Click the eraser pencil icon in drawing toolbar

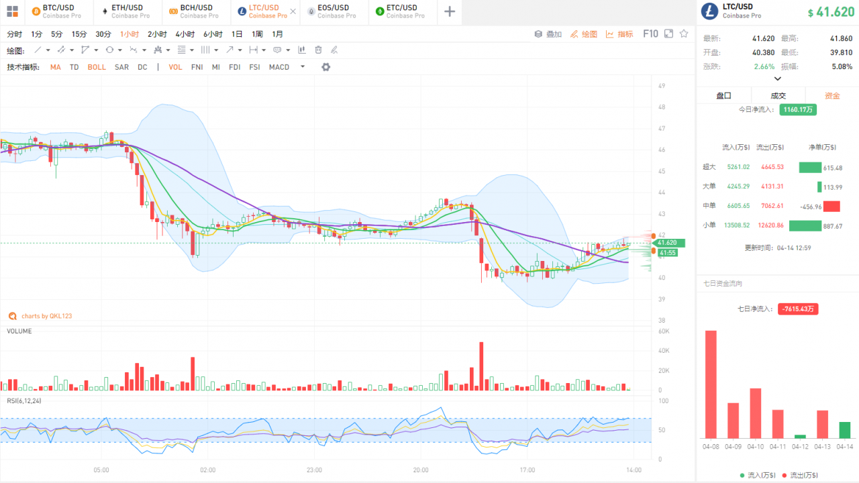click(334, 50)
